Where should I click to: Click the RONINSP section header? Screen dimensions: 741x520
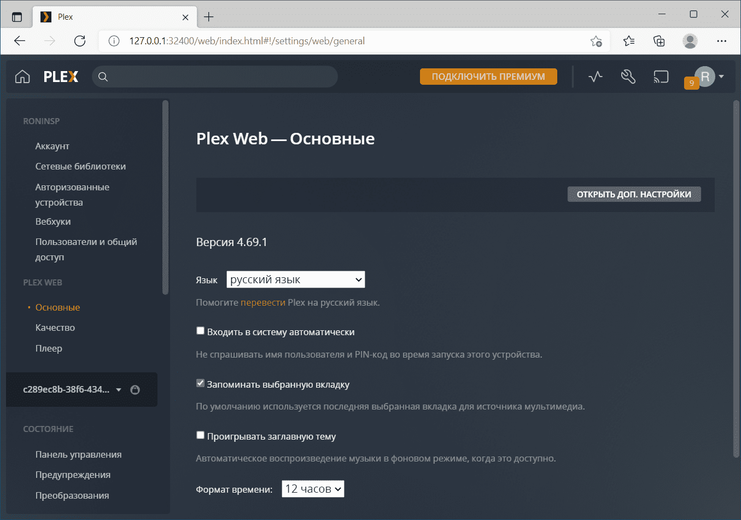coord(42,121)
